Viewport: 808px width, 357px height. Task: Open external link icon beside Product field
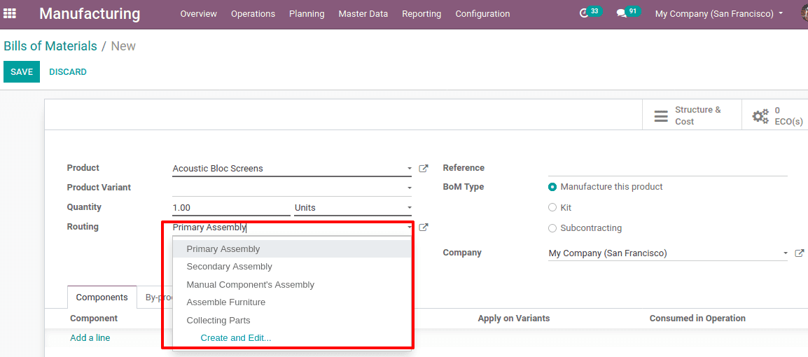424,168
